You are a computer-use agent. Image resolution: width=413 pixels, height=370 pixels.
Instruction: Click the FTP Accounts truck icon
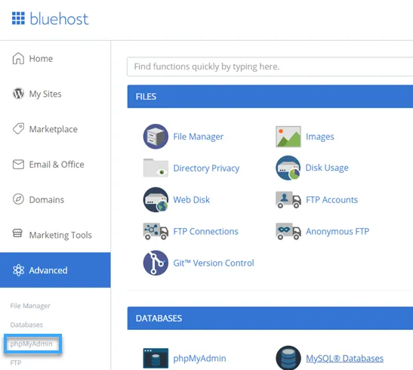288,200
